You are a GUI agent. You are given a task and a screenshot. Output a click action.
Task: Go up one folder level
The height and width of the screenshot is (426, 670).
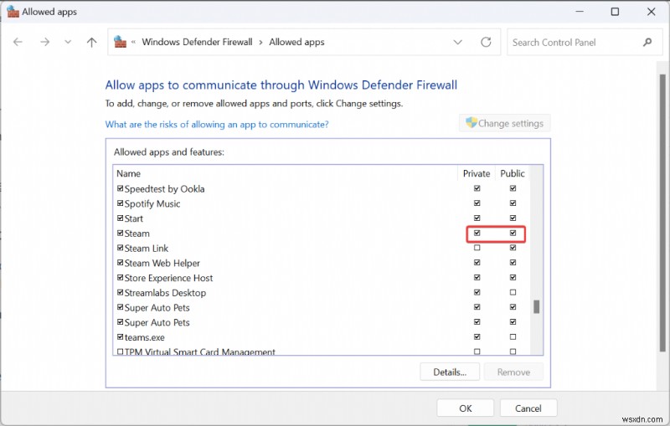(91, 42)
